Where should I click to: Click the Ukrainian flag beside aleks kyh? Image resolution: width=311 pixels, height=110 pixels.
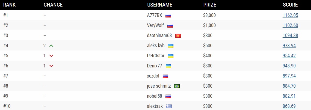pyautogui.click(x=170, y=46)
